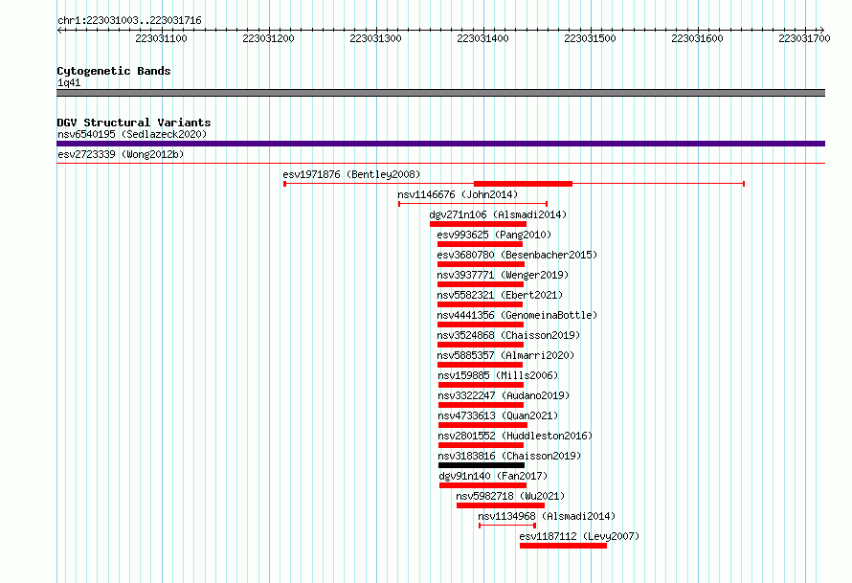Select the red bar under dgv91n140
Screen dimensions: 852x583
tap(483, 485)
